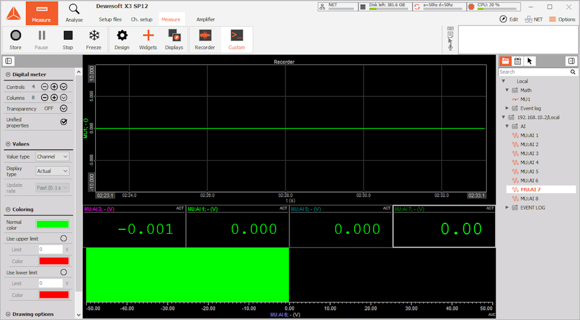Open NET settings button
The image size is (580, 320).
(534, 19)
